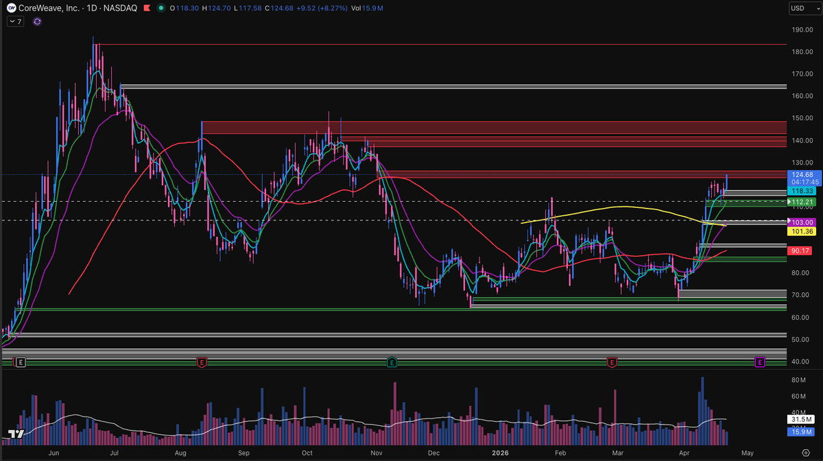
Task: Click the Nov label on time axis
Action: click(375, 453)
